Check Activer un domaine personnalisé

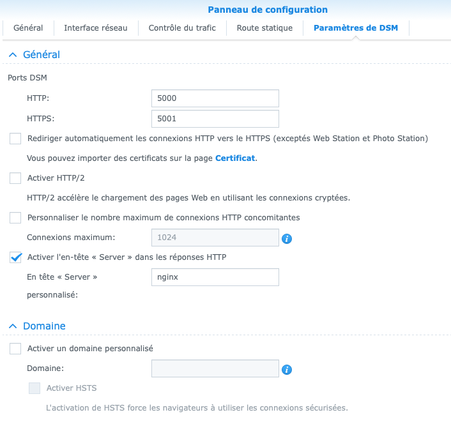pos(15,349)
